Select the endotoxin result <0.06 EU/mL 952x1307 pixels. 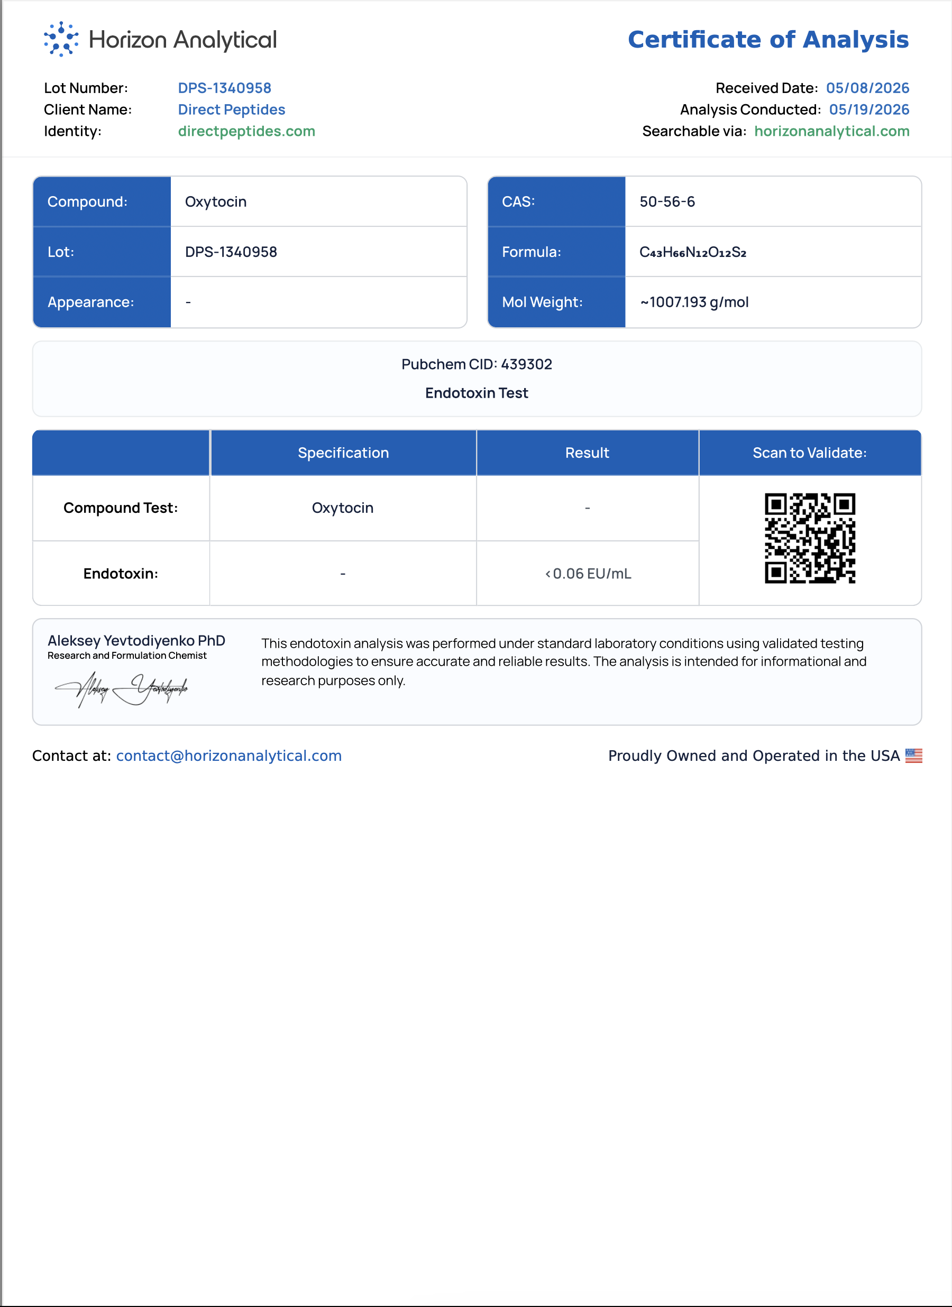(x=588, y=574)
